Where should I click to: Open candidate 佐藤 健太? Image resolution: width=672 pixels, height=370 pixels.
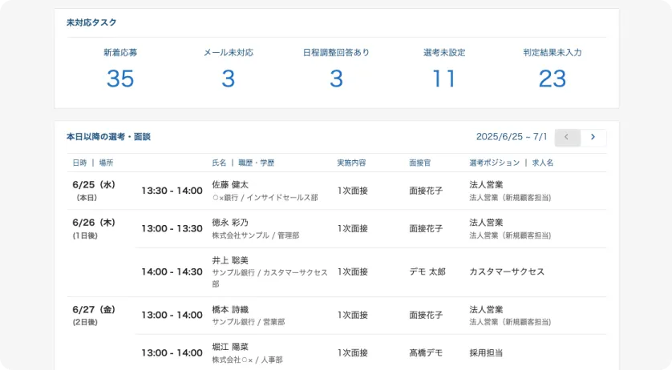(230, 185)
